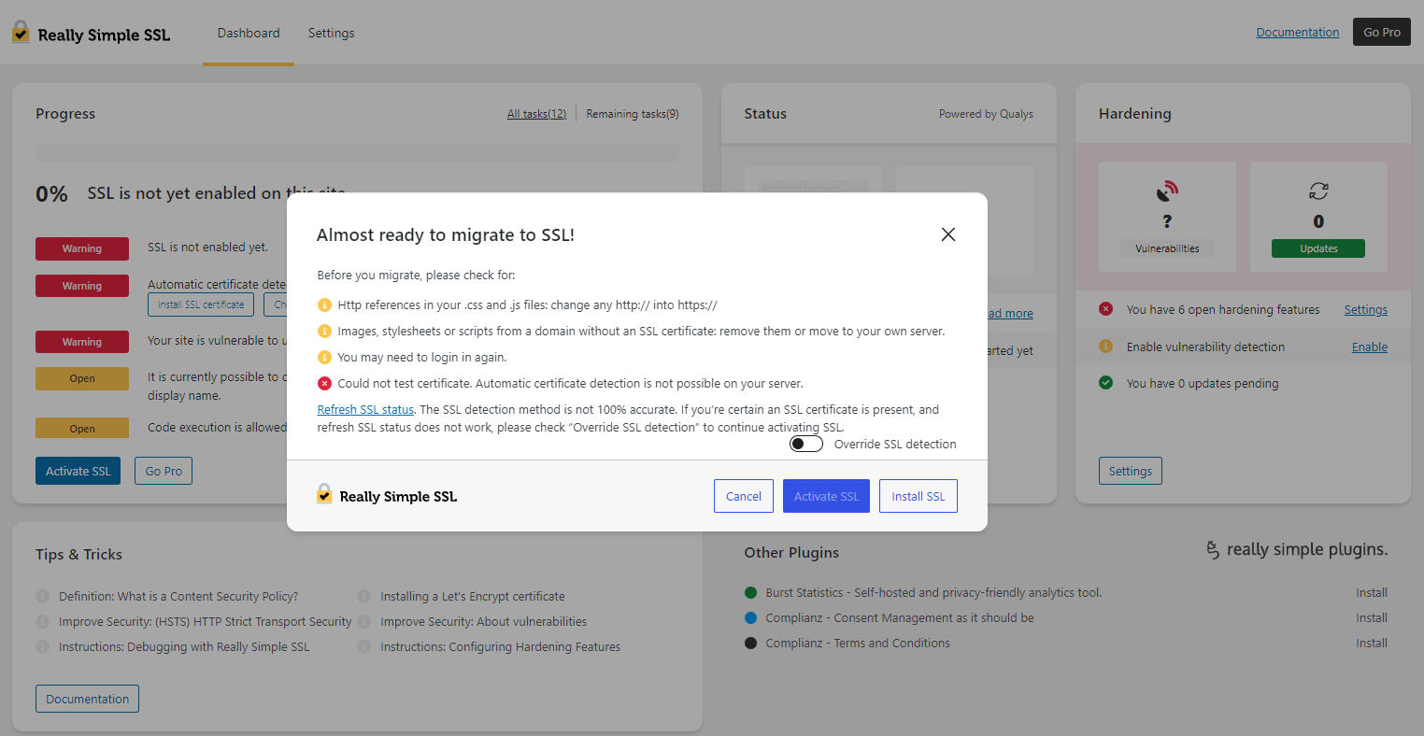The width and height of the screenshot is (1424, 736).
Task: Click Install SSL button in dialog
Action: (918, 496)
